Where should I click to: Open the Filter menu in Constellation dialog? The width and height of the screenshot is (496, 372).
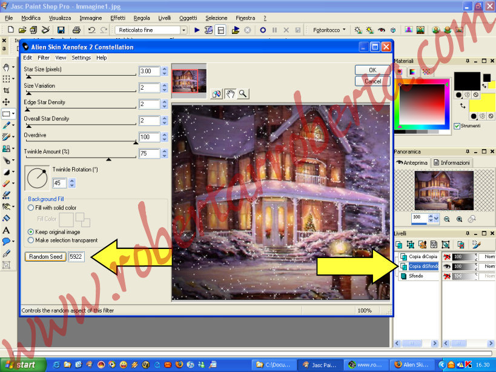pyautogui.click(x=44, y=58)
